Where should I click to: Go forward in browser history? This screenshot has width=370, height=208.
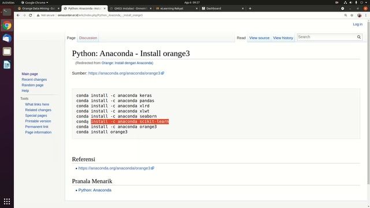[24, 15]
